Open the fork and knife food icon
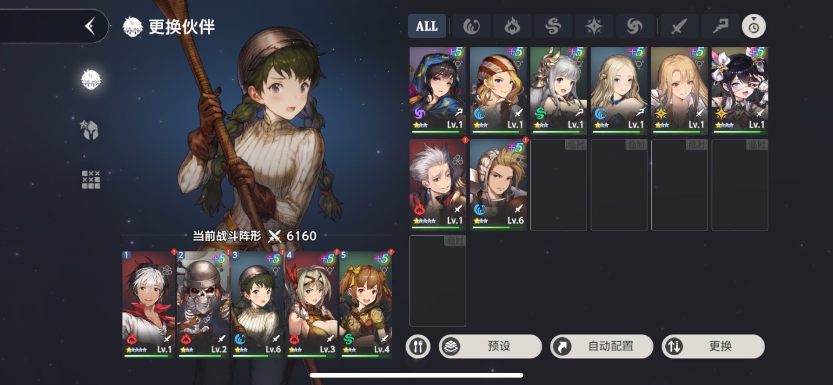Viewport: 833px width, 385px height. click(418, 346)
